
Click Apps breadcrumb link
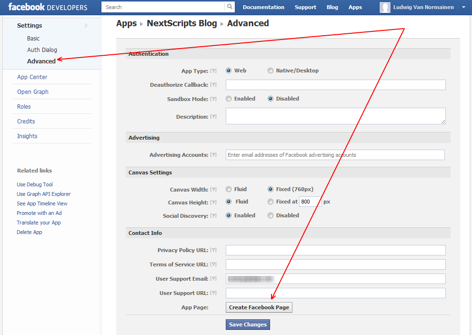coord(126,23)
